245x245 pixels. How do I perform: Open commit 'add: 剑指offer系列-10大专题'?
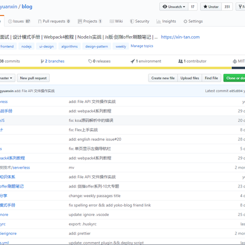point(94,186)
